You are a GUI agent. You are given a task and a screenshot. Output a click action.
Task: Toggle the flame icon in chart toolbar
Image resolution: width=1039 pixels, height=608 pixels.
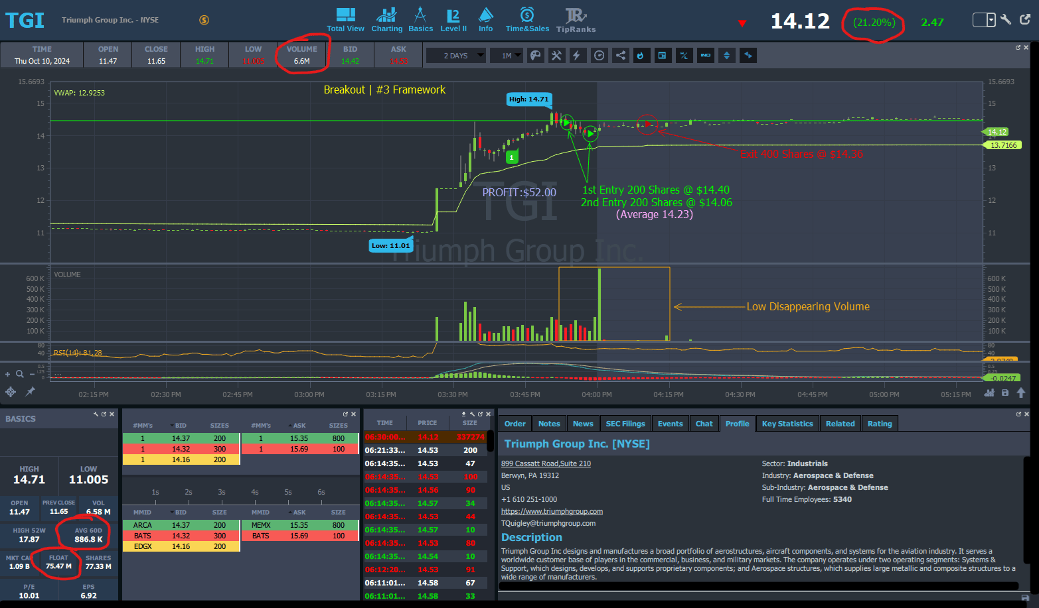point(641,56)
